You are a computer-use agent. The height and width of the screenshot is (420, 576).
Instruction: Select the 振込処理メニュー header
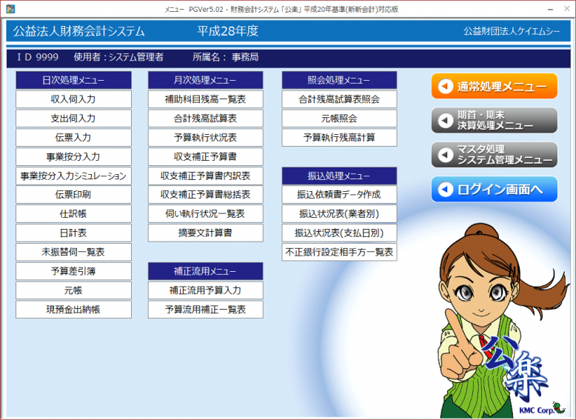pyautogui.click(x=339, y=176)
